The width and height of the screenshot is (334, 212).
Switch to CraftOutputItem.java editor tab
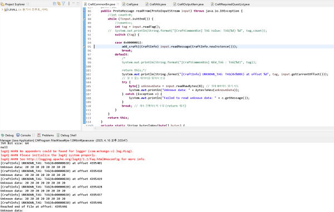(x=190, y=4)
